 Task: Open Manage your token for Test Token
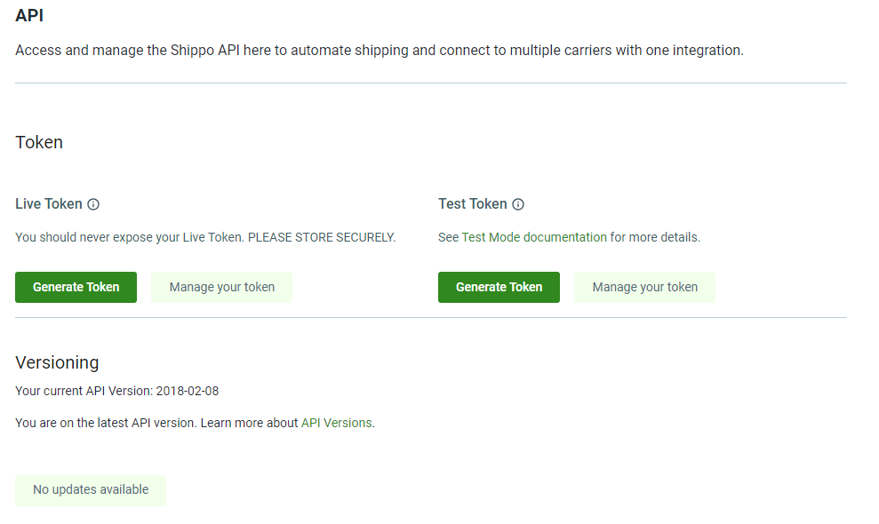[644, 287]
